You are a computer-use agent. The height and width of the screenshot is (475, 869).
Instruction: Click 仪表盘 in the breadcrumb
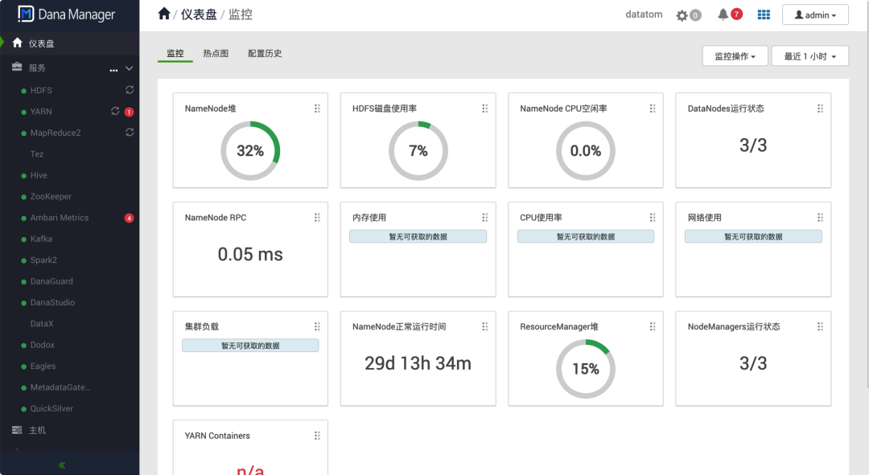tap(199, 14)
